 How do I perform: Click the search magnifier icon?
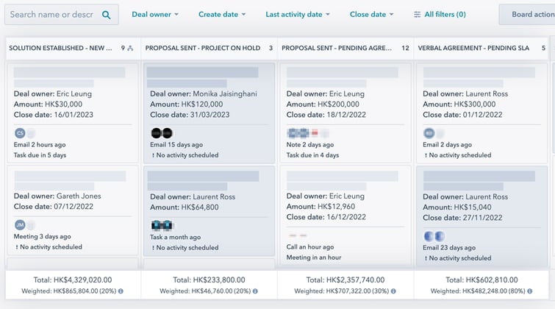tap(107, 15)
